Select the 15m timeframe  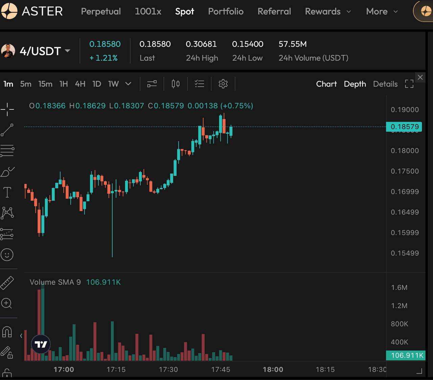tap(45, 84)
